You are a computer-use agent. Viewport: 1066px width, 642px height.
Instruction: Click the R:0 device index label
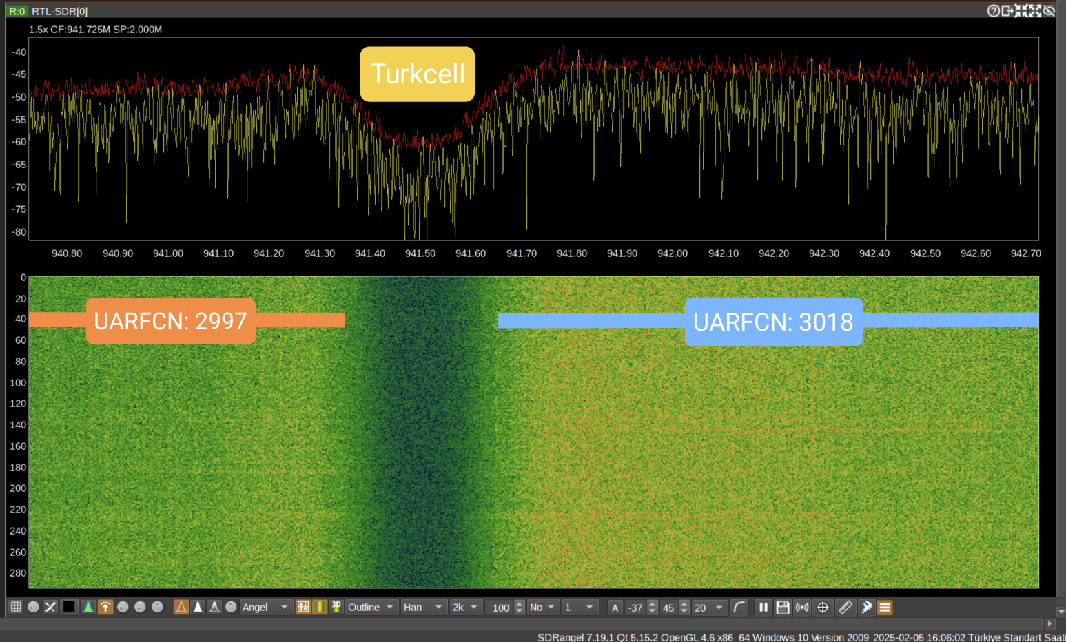pyautogui.click(x=17, y=11)
